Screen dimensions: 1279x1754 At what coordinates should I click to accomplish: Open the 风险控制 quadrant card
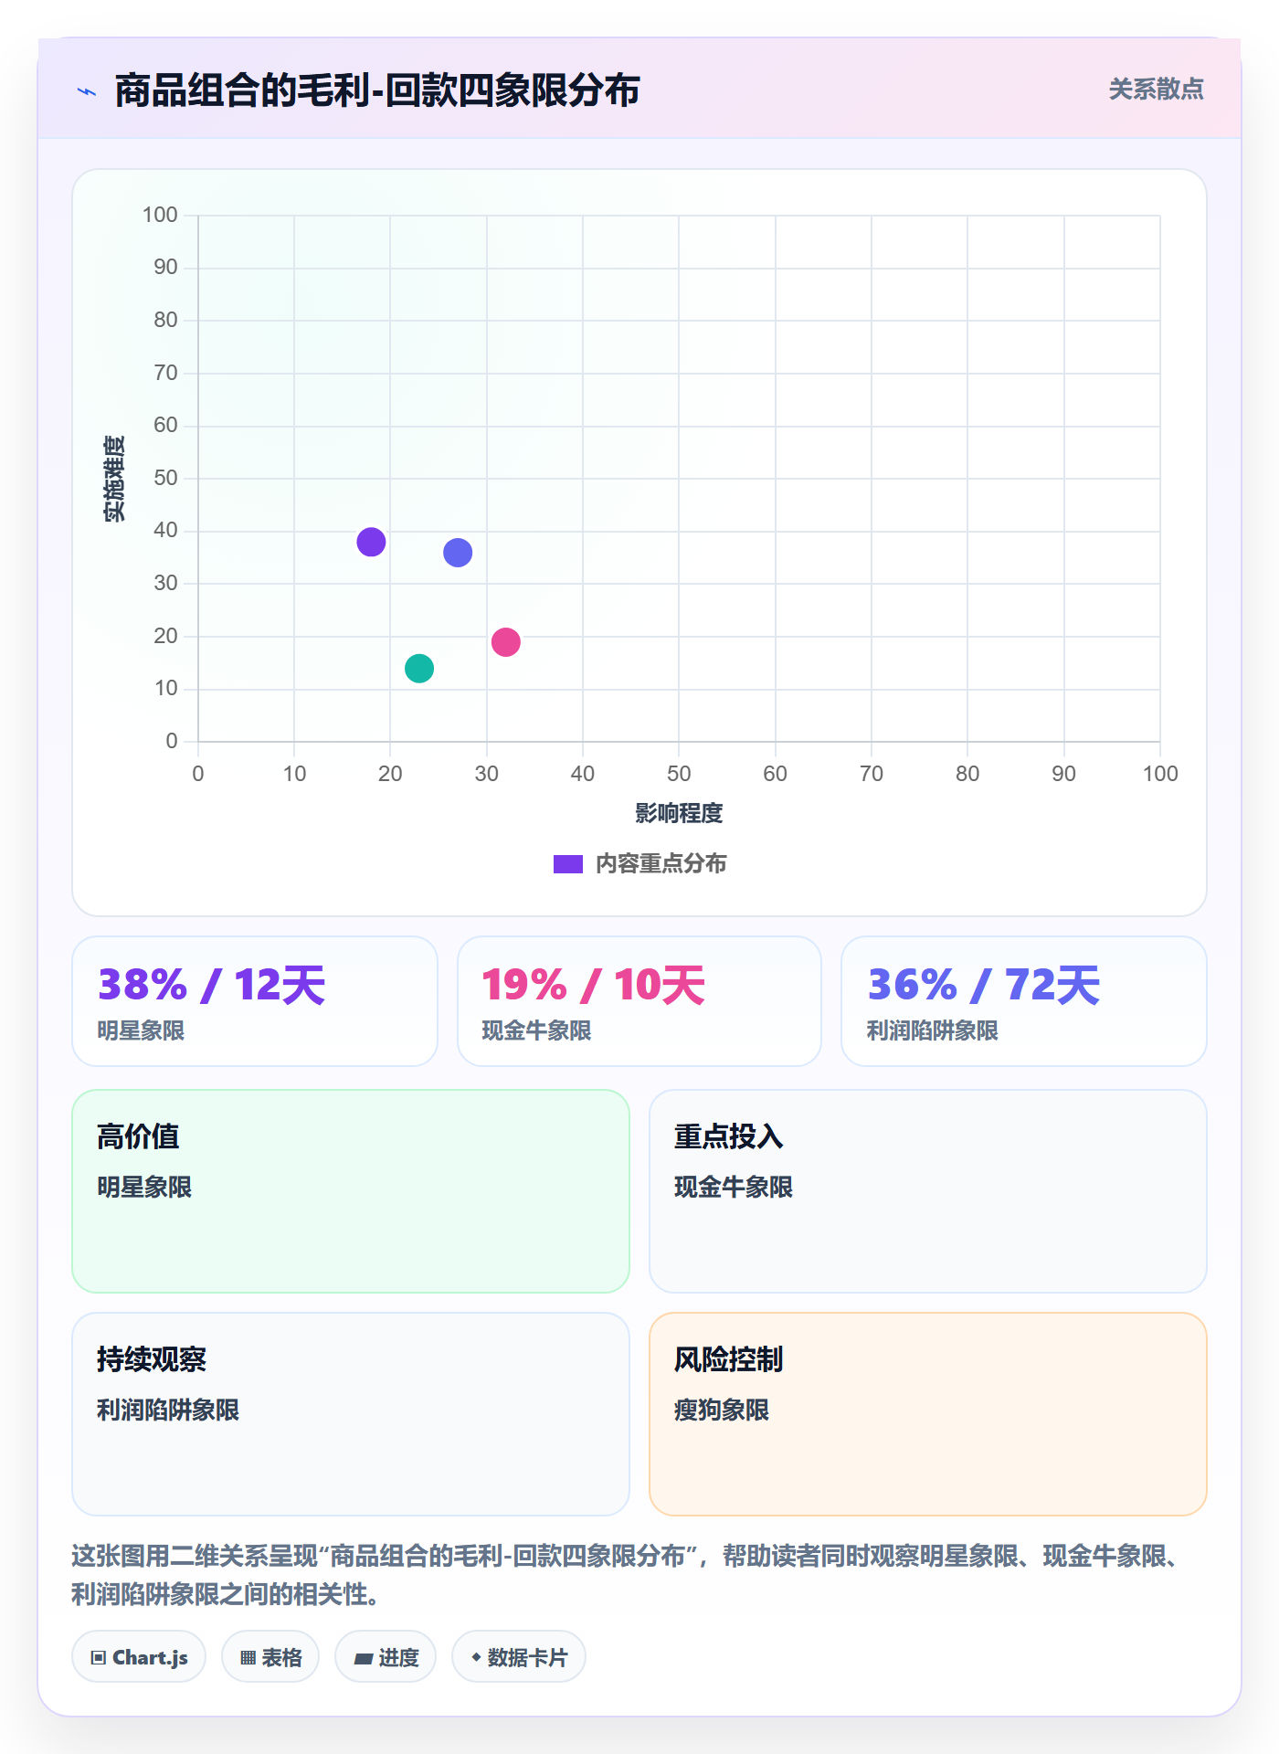pyautogui.click(x=928, y=1414)
